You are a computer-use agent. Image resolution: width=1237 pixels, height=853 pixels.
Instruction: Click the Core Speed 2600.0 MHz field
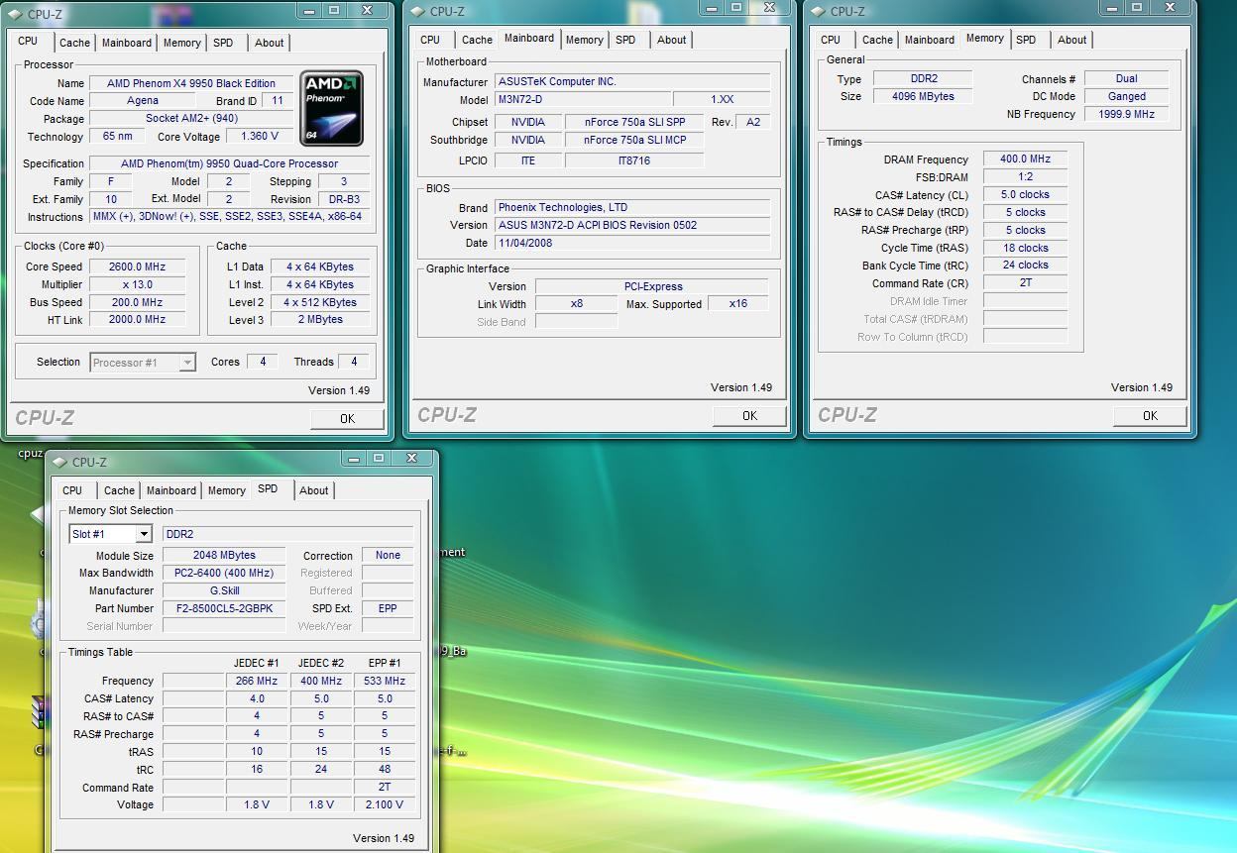click(x=138, y=267)
